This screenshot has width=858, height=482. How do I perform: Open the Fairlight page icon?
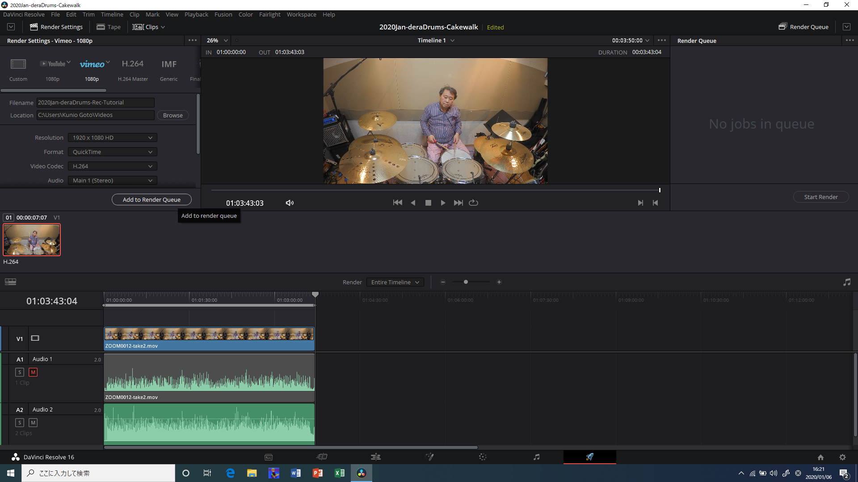(x=537, y=457)
